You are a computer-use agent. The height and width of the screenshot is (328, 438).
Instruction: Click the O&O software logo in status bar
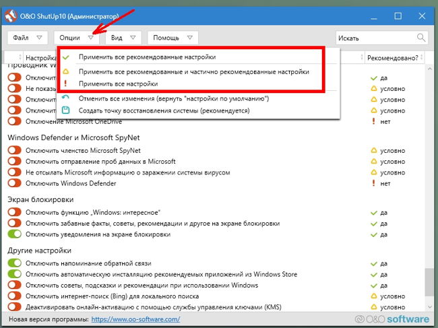point(392,319)
